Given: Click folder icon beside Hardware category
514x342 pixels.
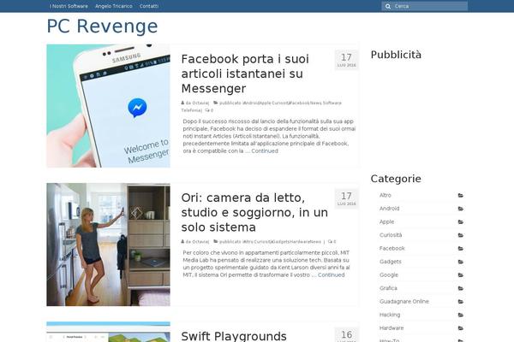Looking at the screenshot, I should (x=461, y=328).
